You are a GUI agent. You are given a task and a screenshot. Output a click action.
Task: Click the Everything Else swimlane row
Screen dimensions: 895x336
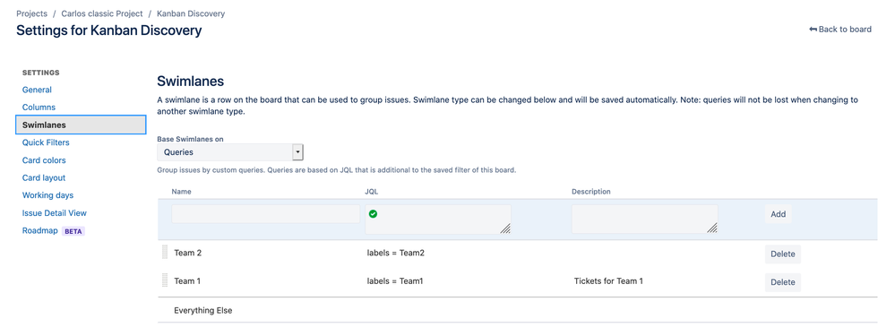[517, 311]
